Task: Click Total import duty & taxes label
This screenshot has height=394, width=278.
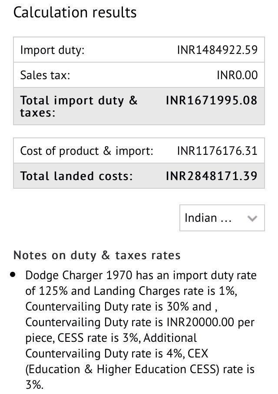Action: tap(78, 107)
